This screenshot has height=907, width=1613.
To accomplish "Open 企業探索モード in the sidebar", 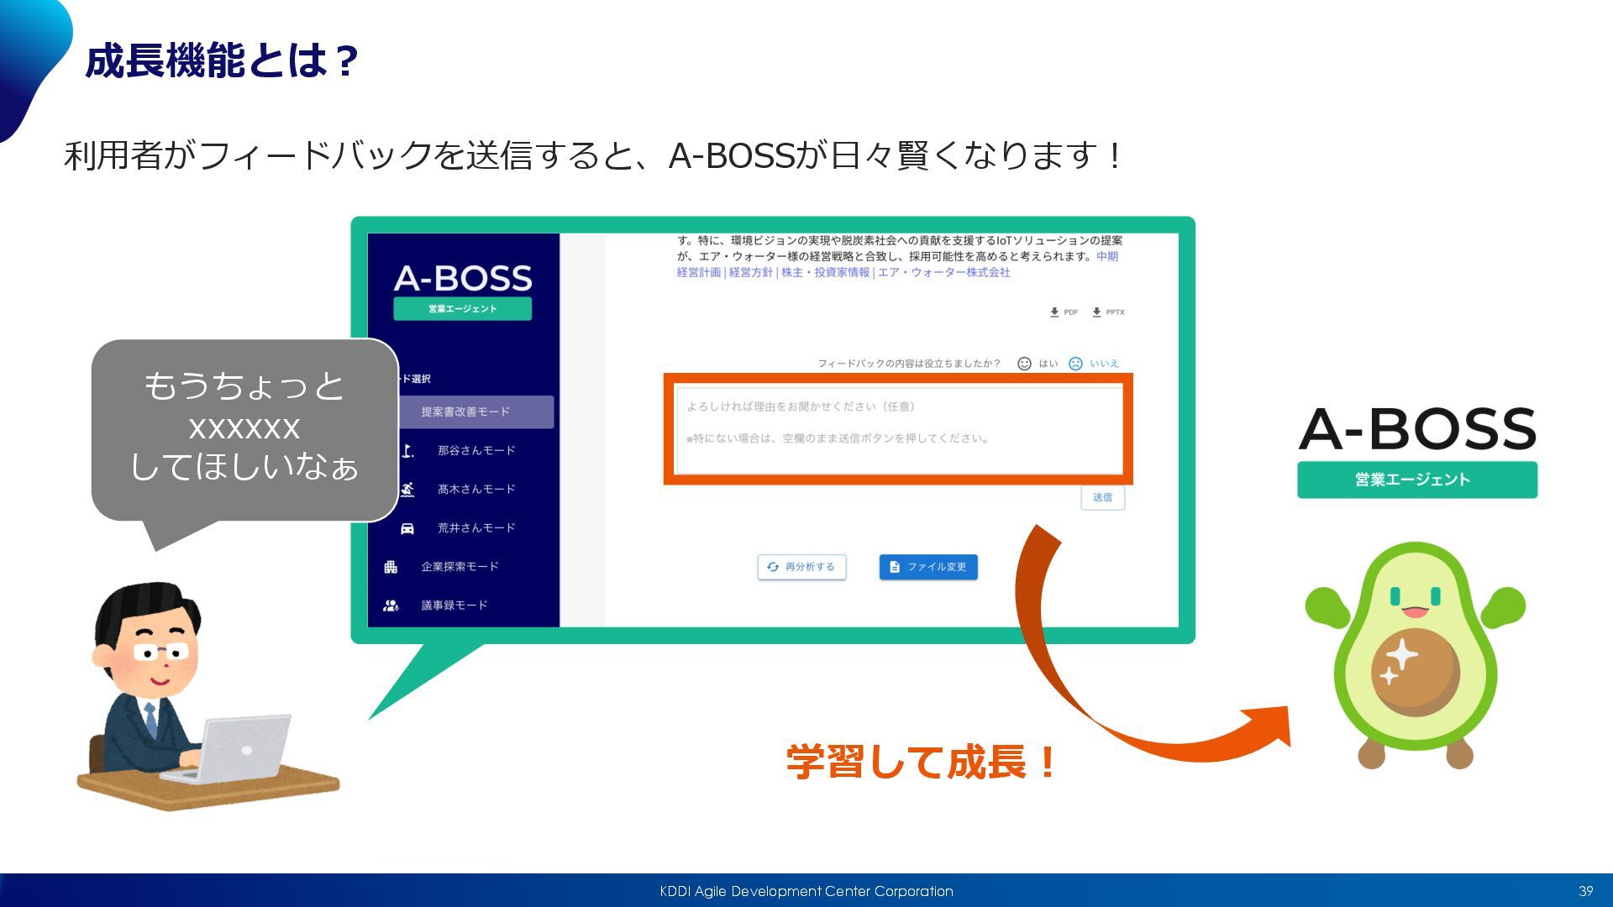I will click(460, 567).
